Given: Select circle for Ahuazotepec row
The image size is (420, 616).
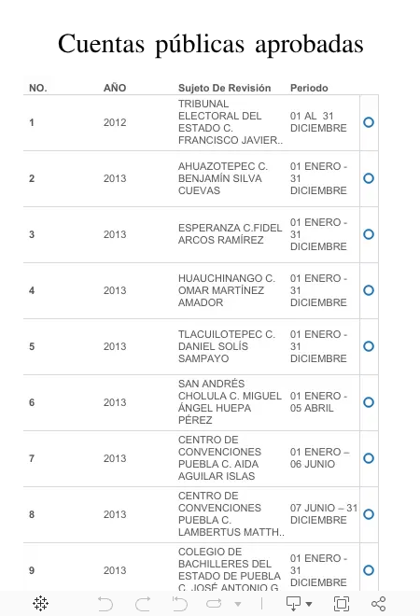Looking at the screenshot, I should [369, 178].
